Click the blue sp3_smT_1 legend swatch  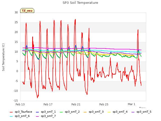point(37,112)
